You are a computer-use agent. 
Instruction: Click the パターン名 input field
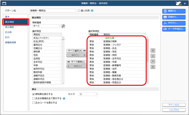[x=52, y=11]
